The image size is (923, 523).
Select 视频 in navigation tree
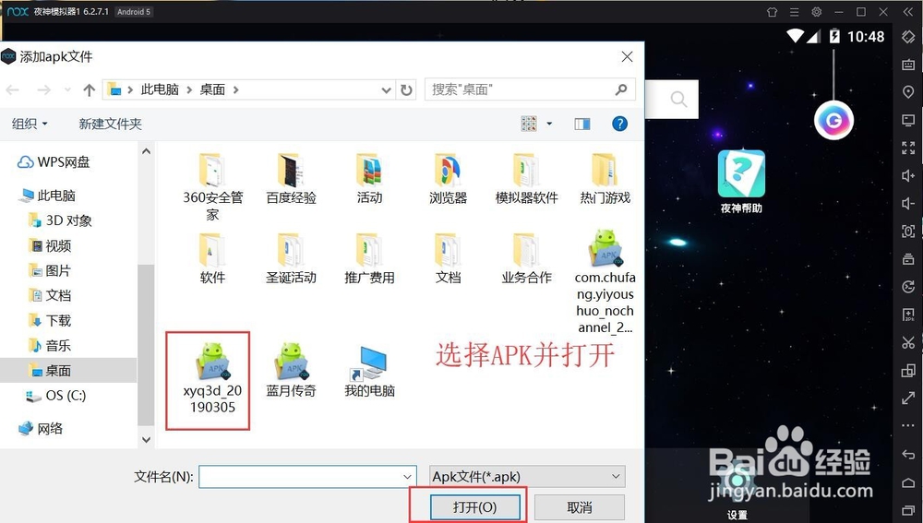[51, 245]
